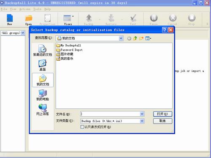This screenshot has height=158, width=211.
Task: Close the Select backup catalog dialog
Action: point(170,30)
